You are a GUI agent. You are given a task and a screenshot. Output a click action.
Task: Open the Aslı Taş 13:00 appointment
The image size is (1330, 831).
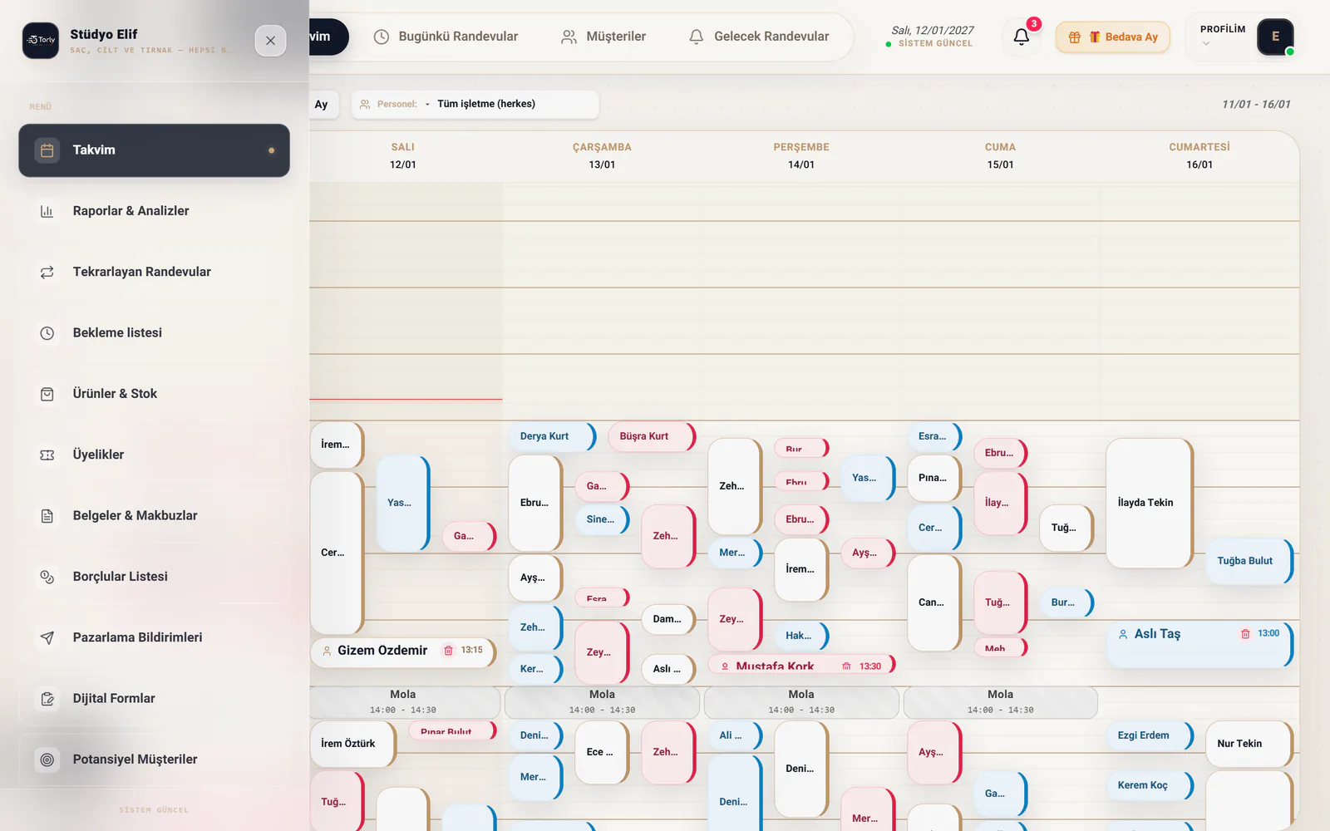point(1199,644)
